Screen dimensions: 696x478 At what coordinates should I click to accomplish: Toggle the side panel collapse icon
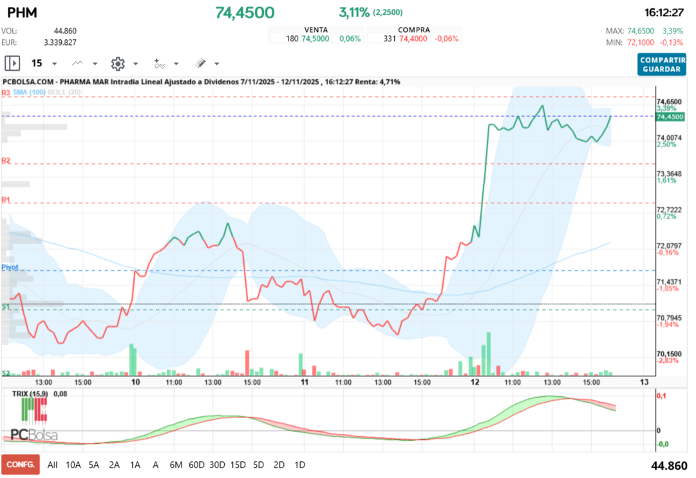pos(11,63)
